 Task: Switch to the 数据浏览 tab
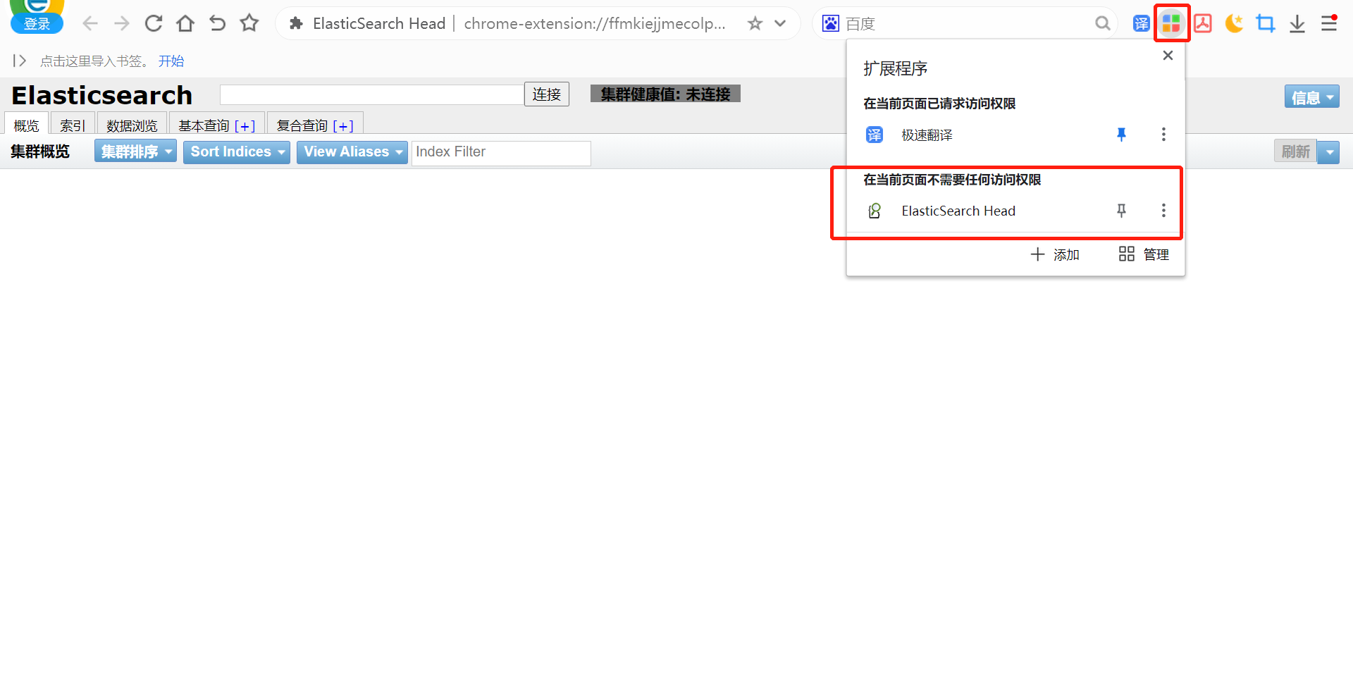pyautogui.click(x=132, y=125)
